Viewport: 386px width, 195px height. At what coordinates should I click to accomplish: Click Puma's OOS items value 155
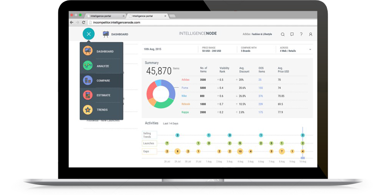[260, 88]
